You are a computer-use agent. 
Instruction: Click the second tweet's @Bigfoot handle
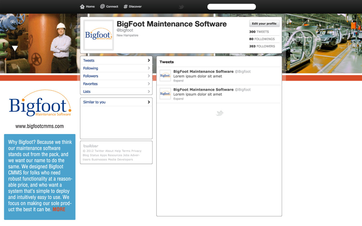[243, 89]
